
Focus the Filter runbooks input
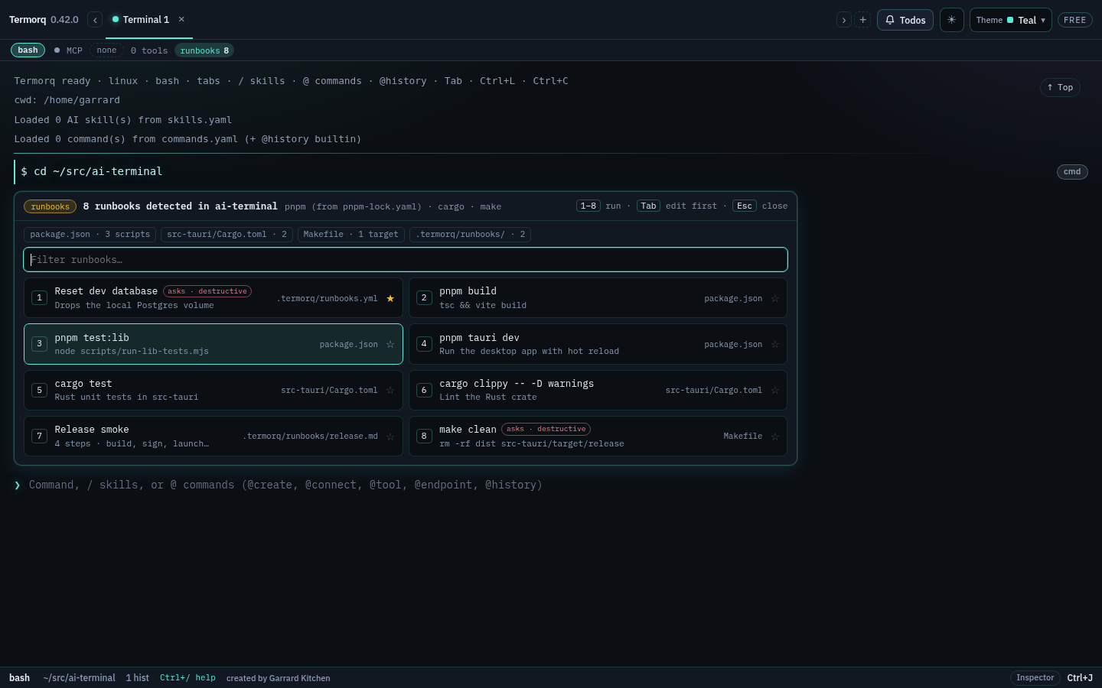pos(406,259)
